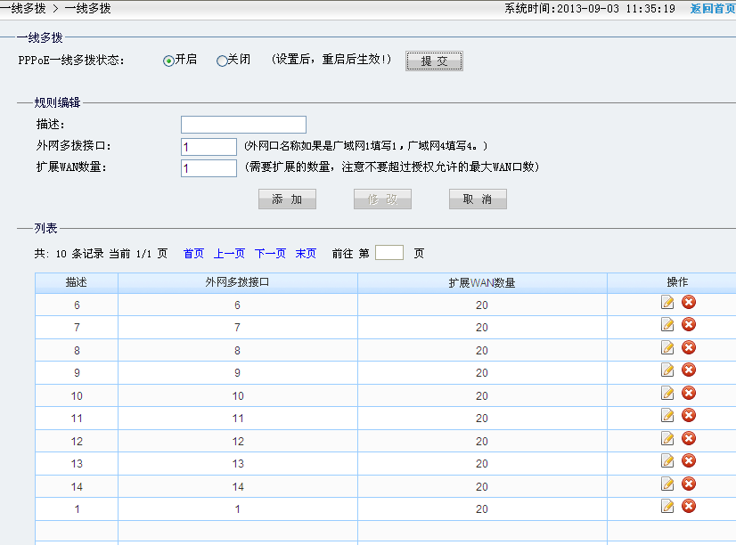Image resolution: width=736 pixels, height=545 pixels.
Task: Click the 取消 button
Action: 478,199
